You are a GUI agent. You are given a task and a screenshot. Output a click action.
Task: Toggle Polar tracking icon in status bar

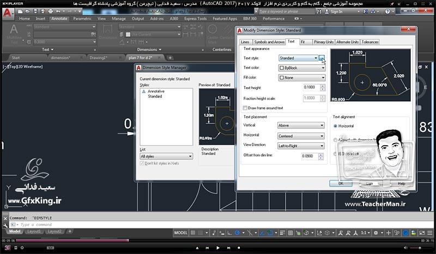(237, 233)
